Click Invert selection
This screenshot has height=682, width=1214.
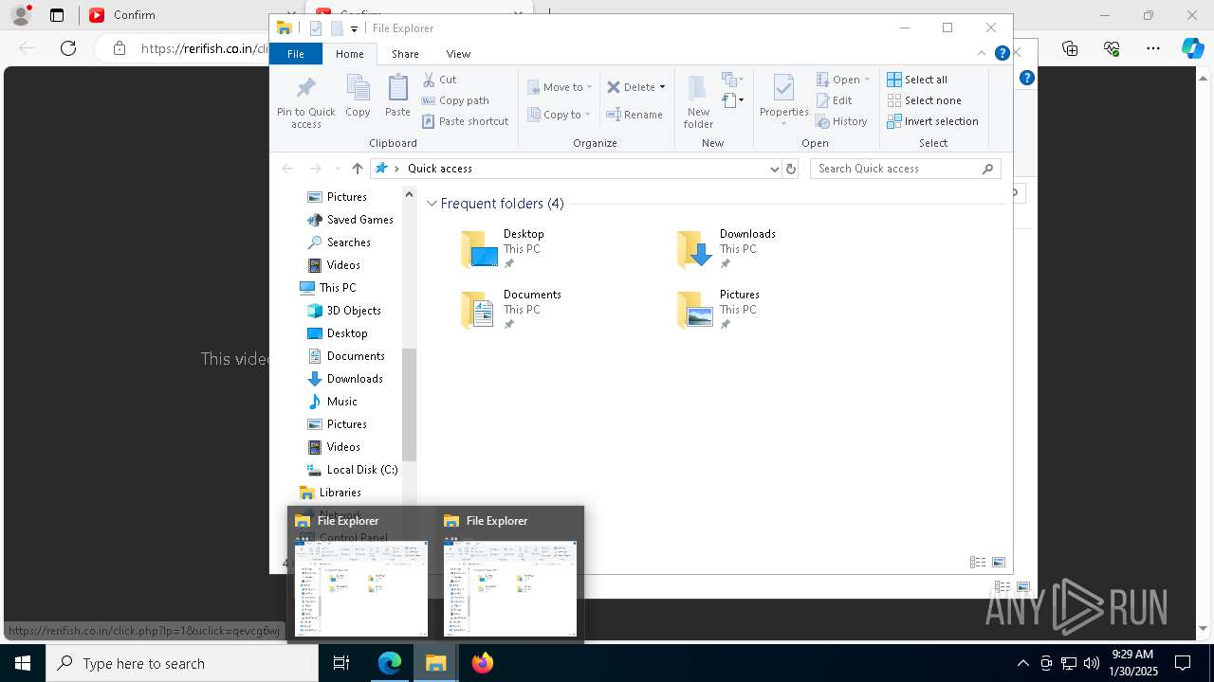coord(933,121)
